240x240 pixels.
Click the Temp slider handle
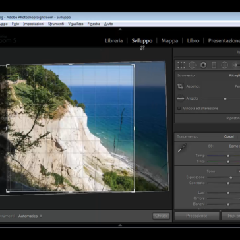228,156
